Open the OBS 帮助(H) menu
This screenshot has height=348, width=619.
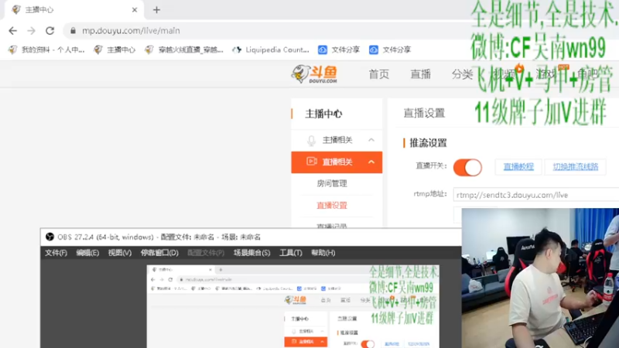click(x=323, y=253)
